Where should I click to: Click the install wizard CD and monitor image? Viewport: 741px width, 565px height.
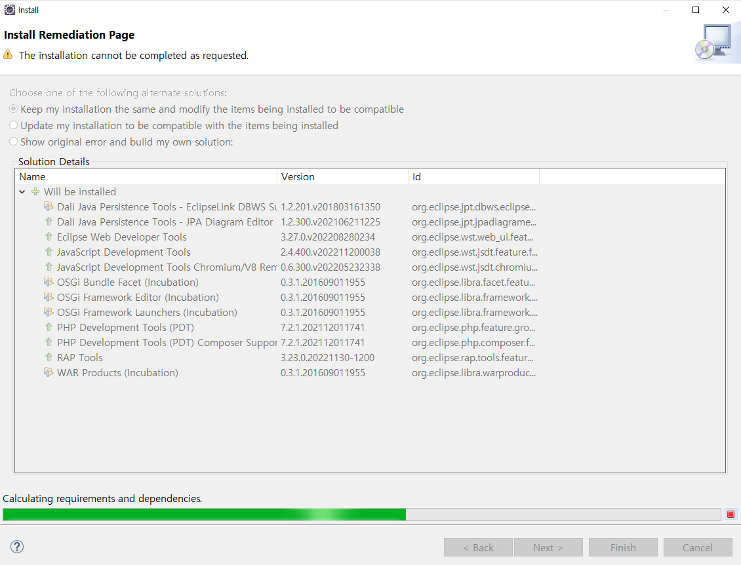click(x=715, y=43)
